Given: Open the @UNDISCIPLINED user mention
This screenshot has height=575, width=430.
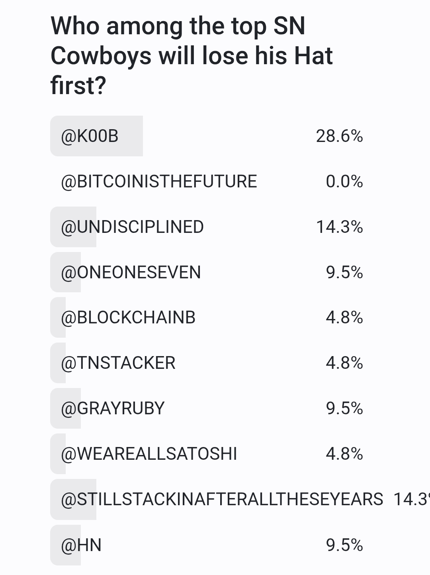Looking at the screenshot, I should [132, 227].
